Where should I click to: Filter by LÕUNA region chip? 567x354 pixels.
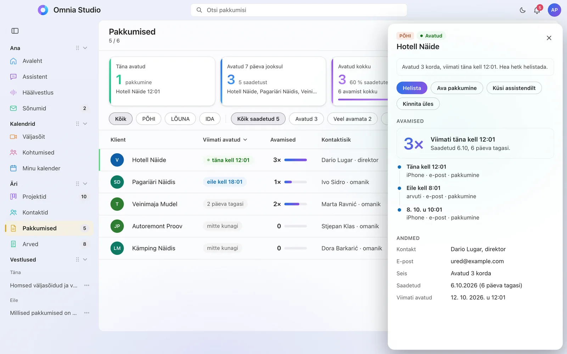[x=180, y=119]
